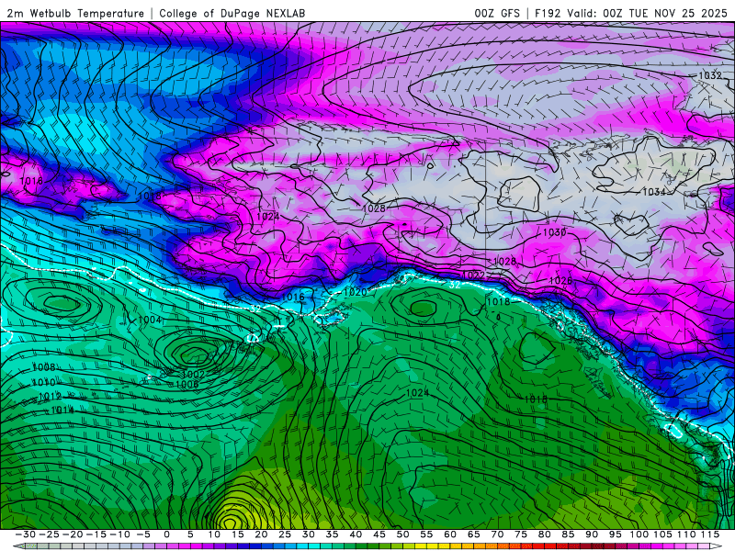The image size is (735, 551).
Task: Click the 70 value on the color scale
Action: coord(497,534)
